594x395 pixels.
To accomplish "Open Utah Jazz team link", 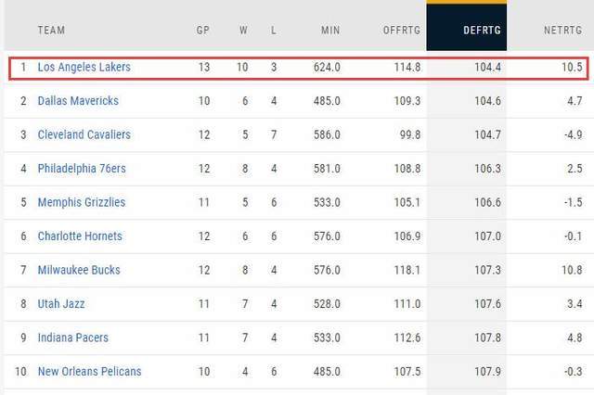I will point(61,304).
